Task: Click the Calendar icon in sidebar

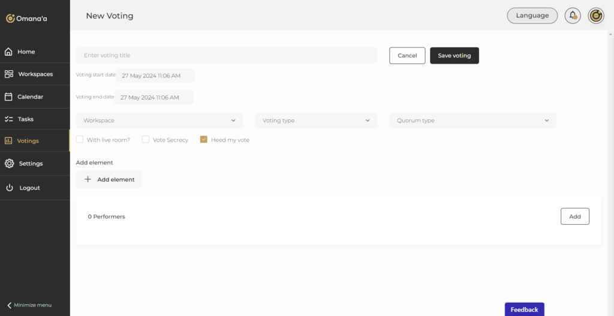Action: [8, 97]
